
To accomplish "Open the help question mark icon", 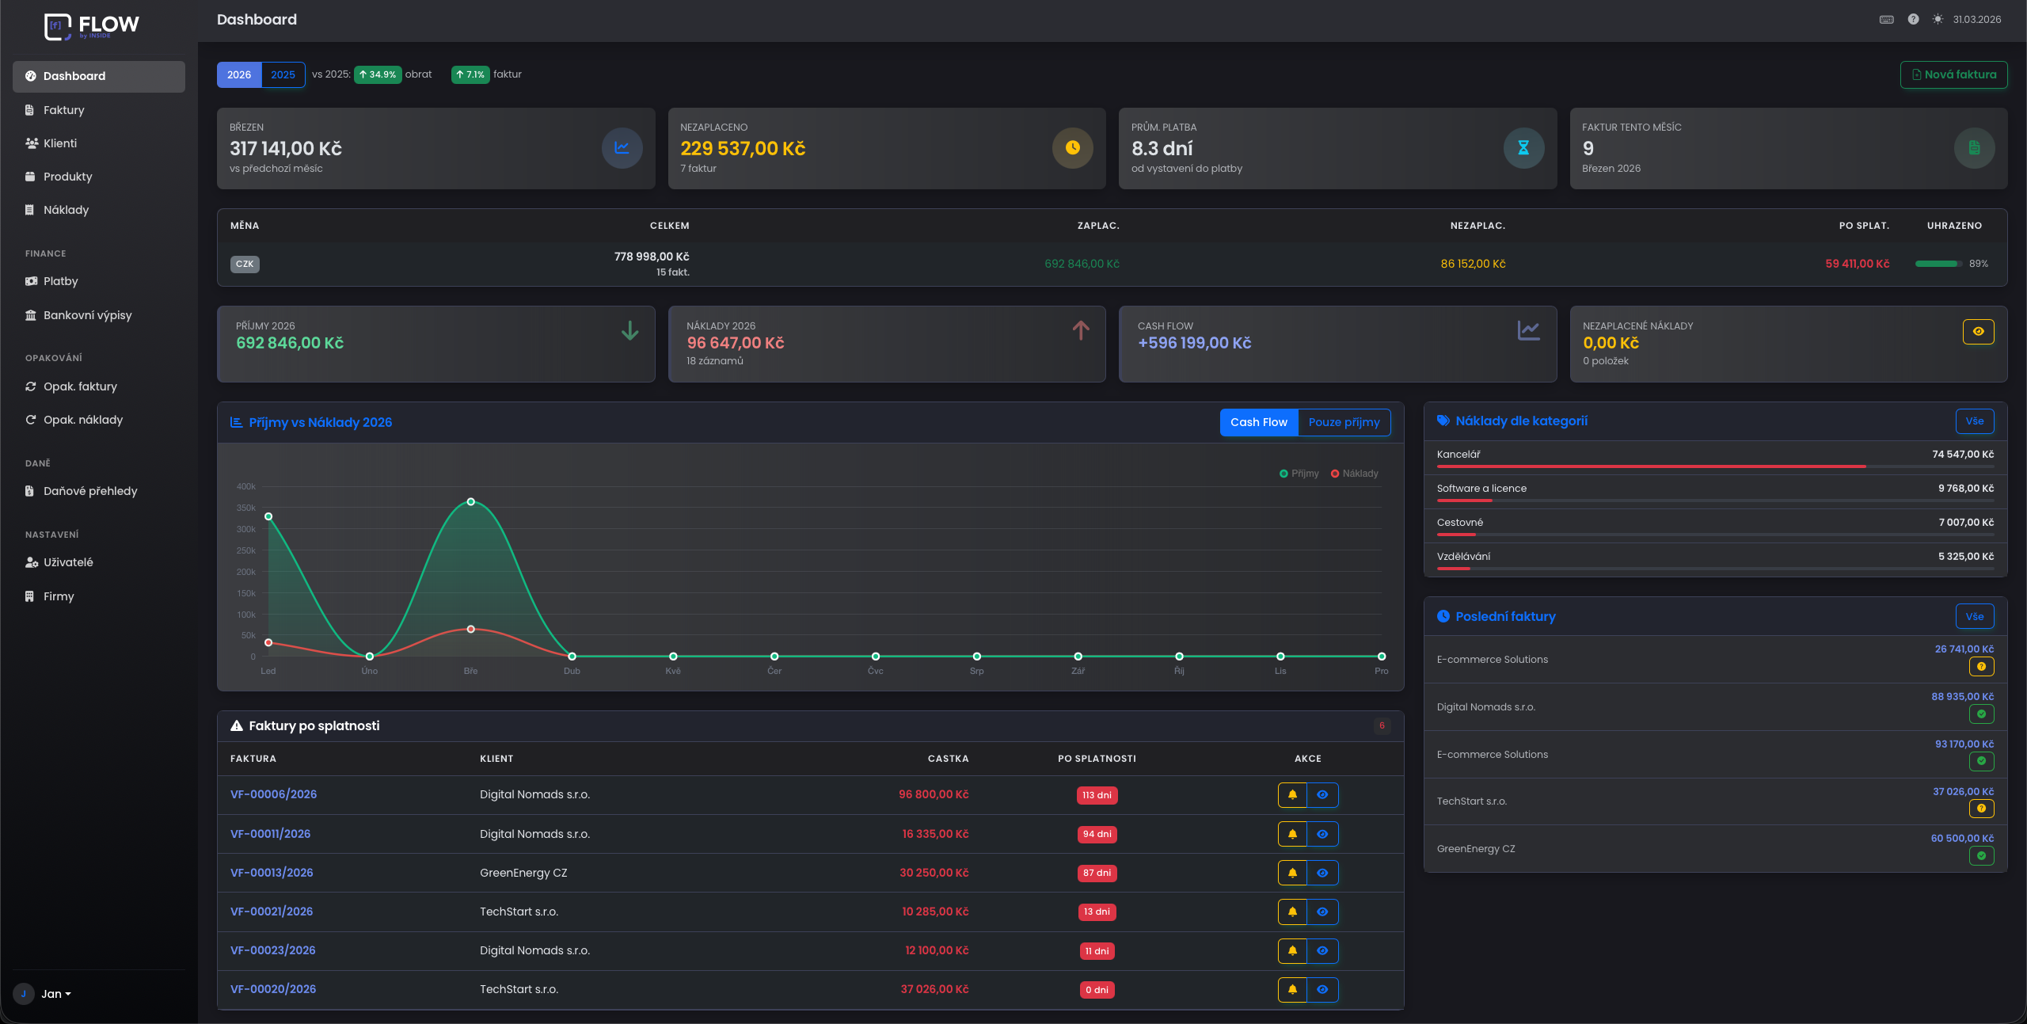I will point(1913,20).
